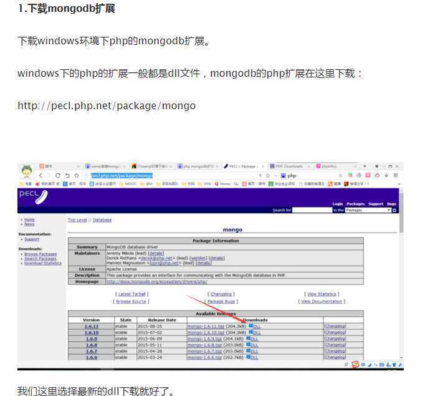Image resolution: width=435 pixels, height=396 pixels.
Task: Open the tab list dropdown arrow
Action: tap(377, 166)
